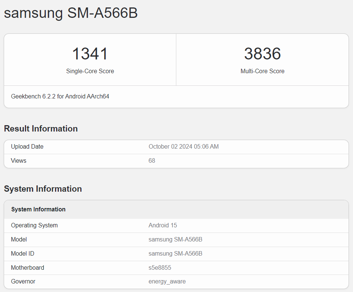Select the samsung SM-A566B model value
The height and width of the screenshot is (292, 353).
click(175, 239)
